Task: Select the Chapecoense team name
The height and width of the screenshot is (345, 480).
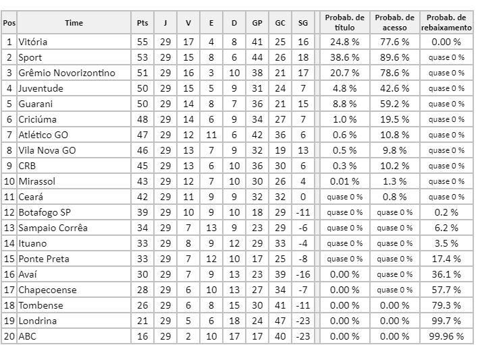Action: pos(47,290)
